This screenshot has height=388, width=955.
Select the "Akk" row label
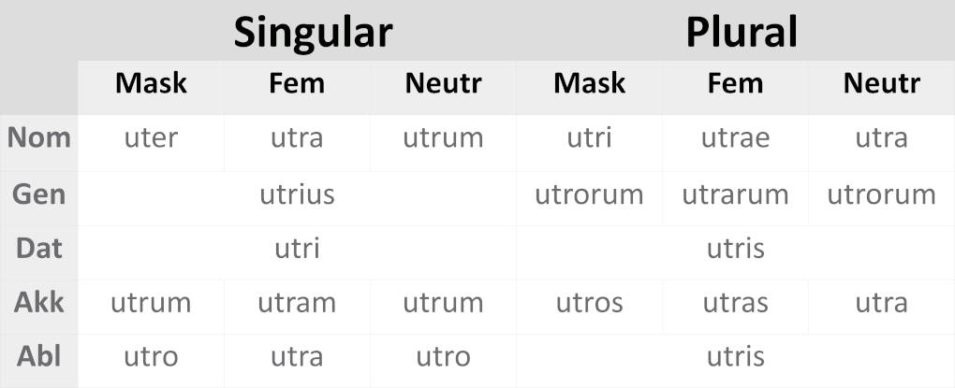pyautogui.click(x=39, y=303)
